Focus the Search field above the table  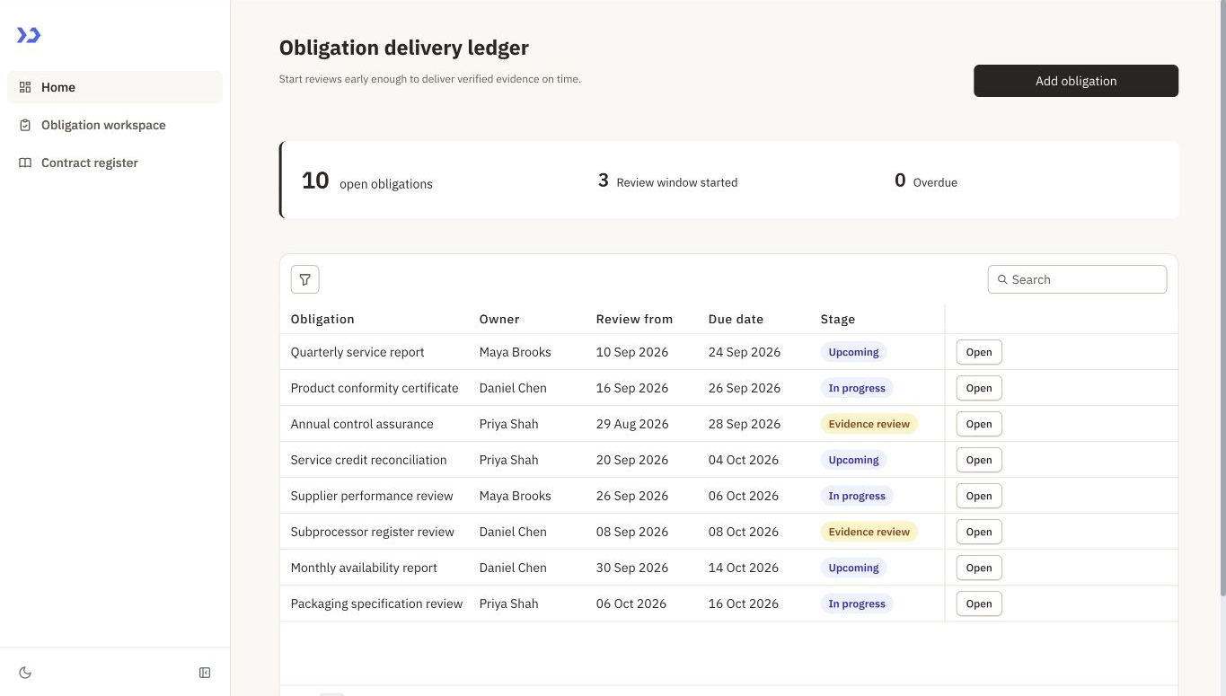pos(1077,279)
